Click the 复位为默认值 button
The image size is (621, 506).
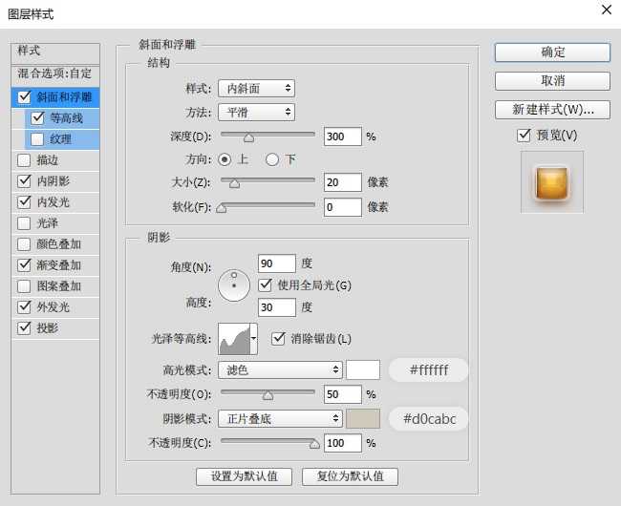[350, 475]
